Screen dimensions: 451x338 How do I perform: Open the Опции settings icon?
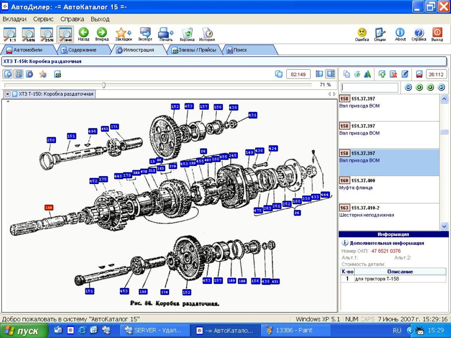[x=380, y=34]
